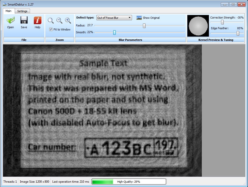Click the Show Original picture icon
Viewport: 248px width, 187px height.
[139, 18]
